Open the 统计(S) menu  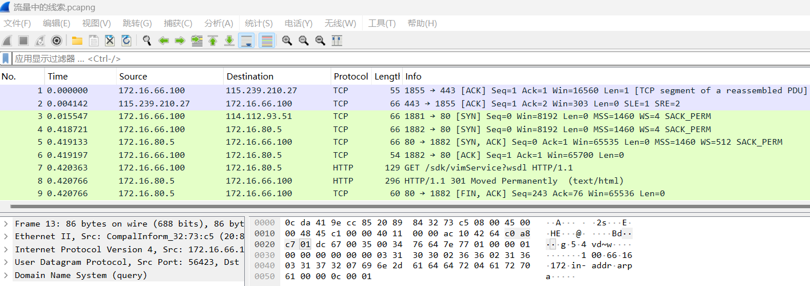coord(259,23)
